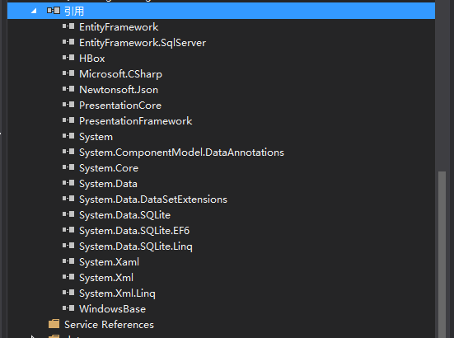
Task: Select Microsoft.CSharp reference
Action: pyautogui.click(x=120, y=74)
